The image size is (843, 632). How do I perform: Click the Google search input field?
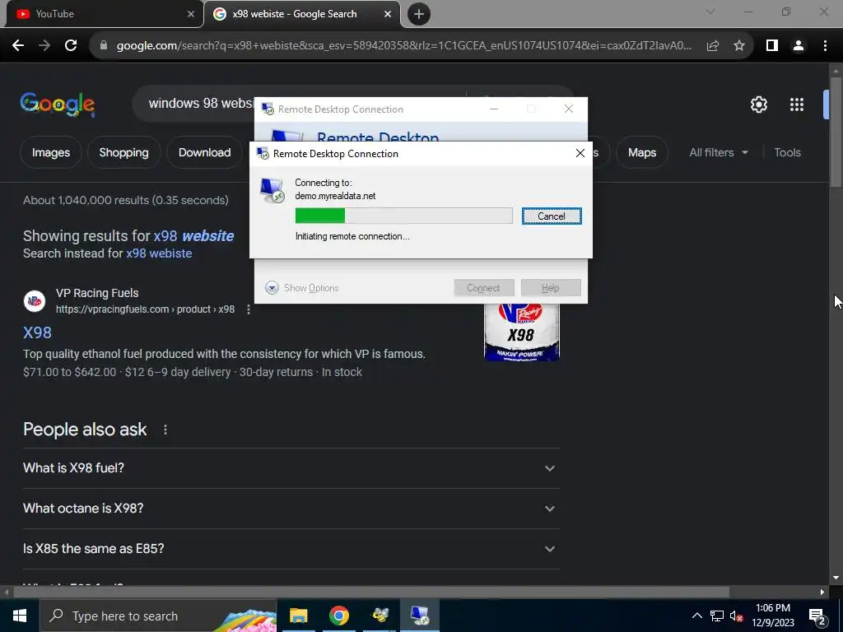[199, 103]
